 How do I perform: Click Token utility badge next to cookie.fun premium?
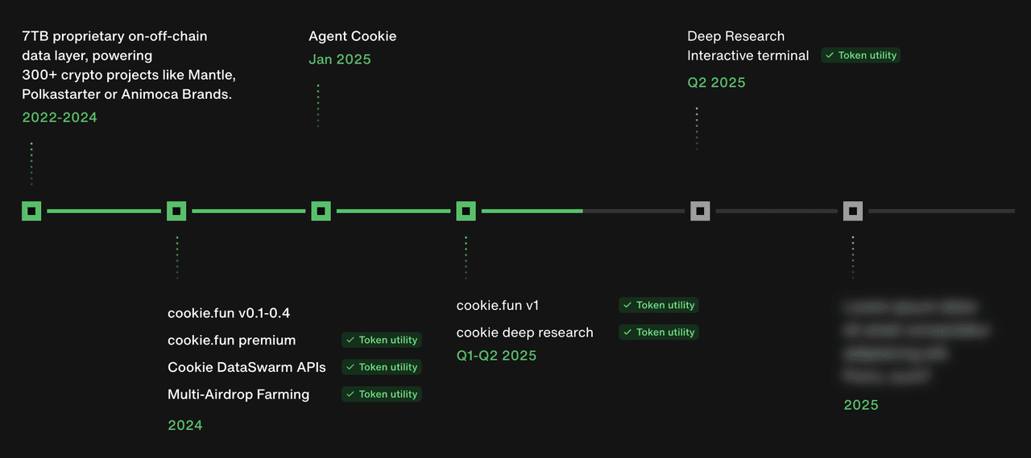tap(381, 340)
